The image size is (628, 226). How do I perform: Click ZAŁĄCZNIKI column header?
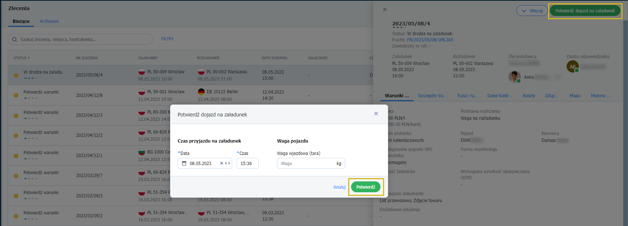317,58
